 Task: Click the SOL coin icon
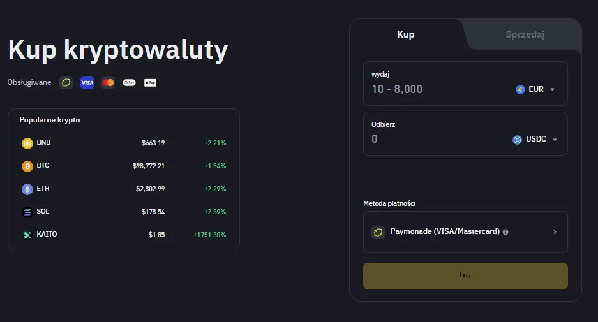[27, 212]
